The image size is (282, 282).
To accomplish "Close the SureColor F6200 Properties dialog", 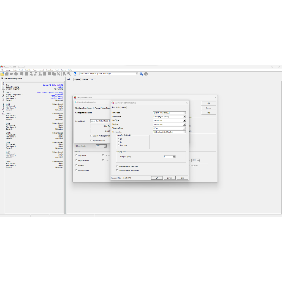I will click(x=187, y=103).
